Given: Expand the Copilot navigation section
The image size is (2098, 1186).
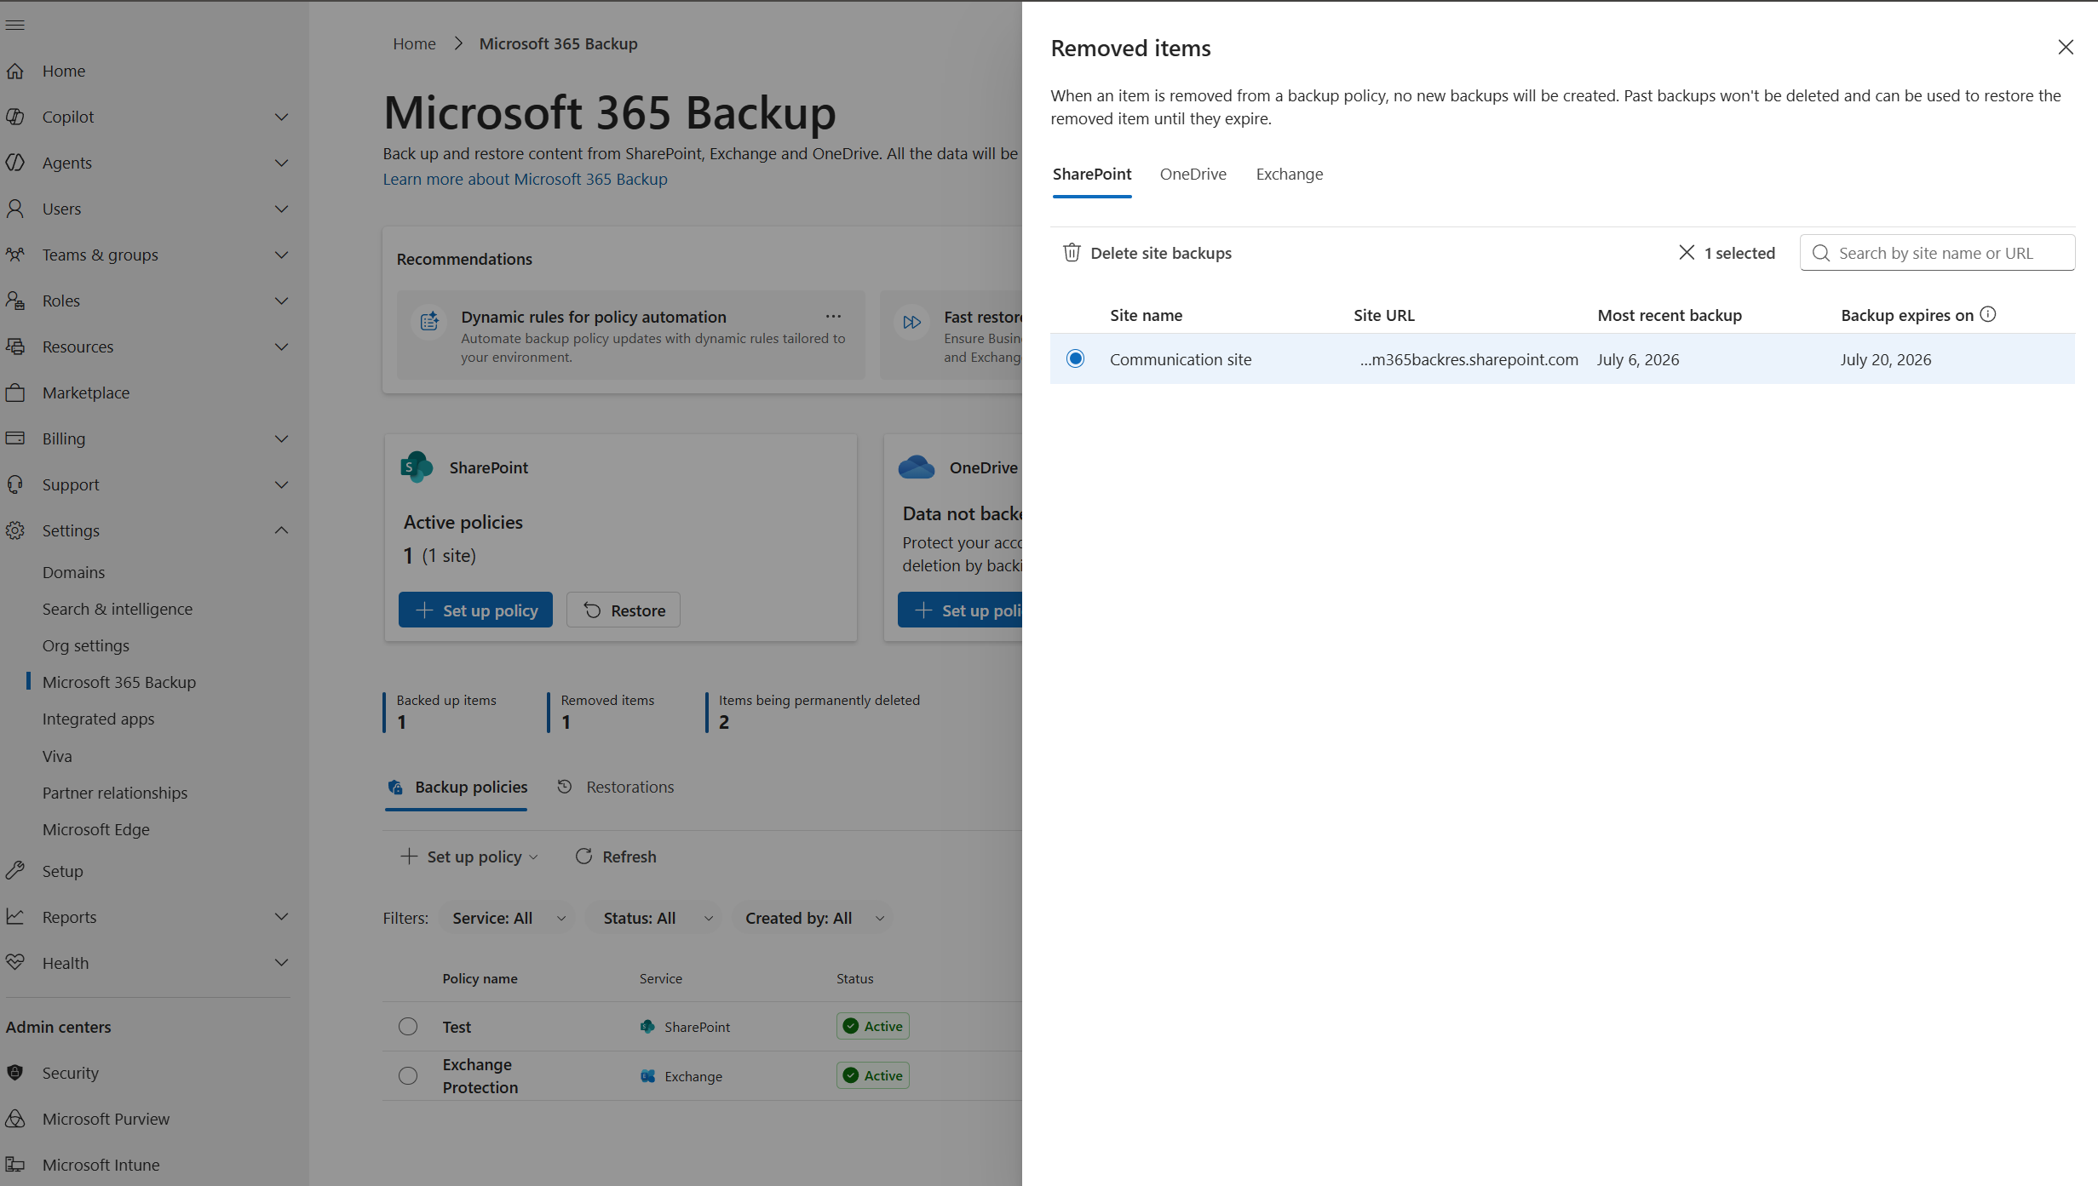Looking at the screenshot, I should pos(282,117).
